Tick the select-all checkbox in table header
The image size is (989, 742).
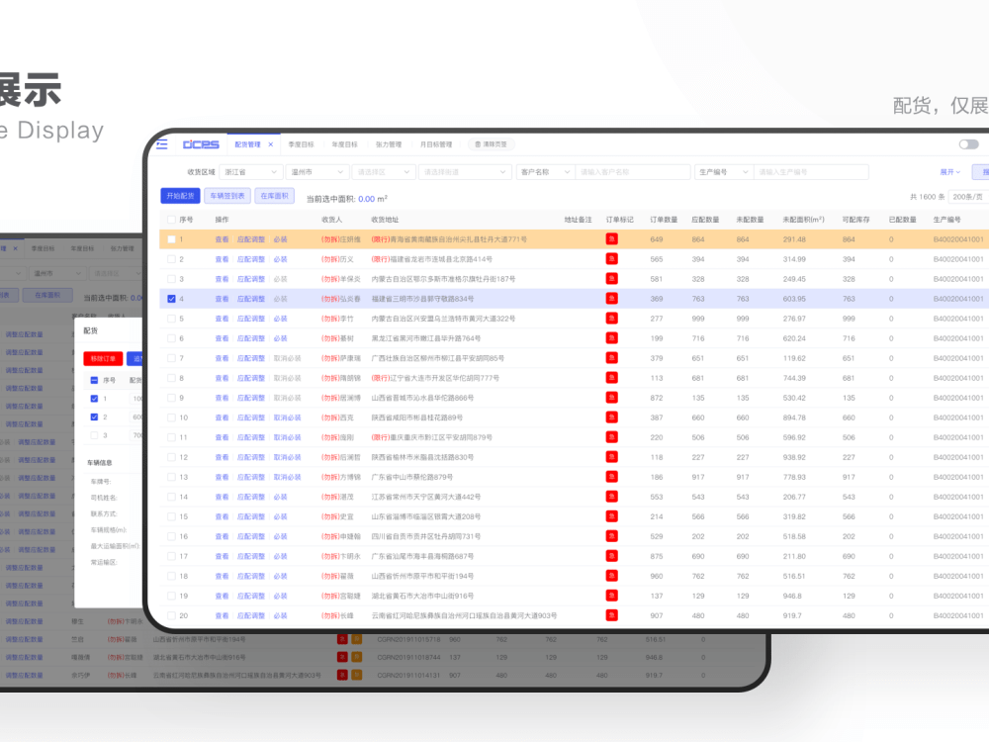[x=171, y=220]
